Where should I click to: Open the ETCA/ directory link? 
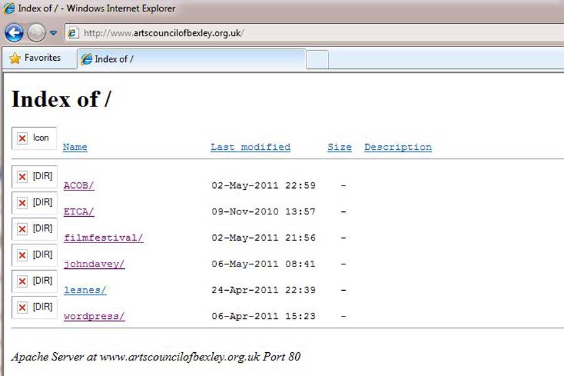click(79, 212)
